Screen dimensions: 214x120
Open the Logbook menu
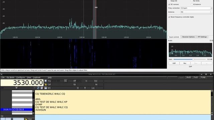click(x=37, y=78)
